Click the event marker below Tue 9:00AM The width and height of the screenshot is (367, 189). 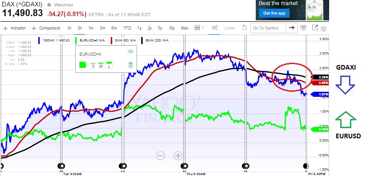(x=61, y=166)
